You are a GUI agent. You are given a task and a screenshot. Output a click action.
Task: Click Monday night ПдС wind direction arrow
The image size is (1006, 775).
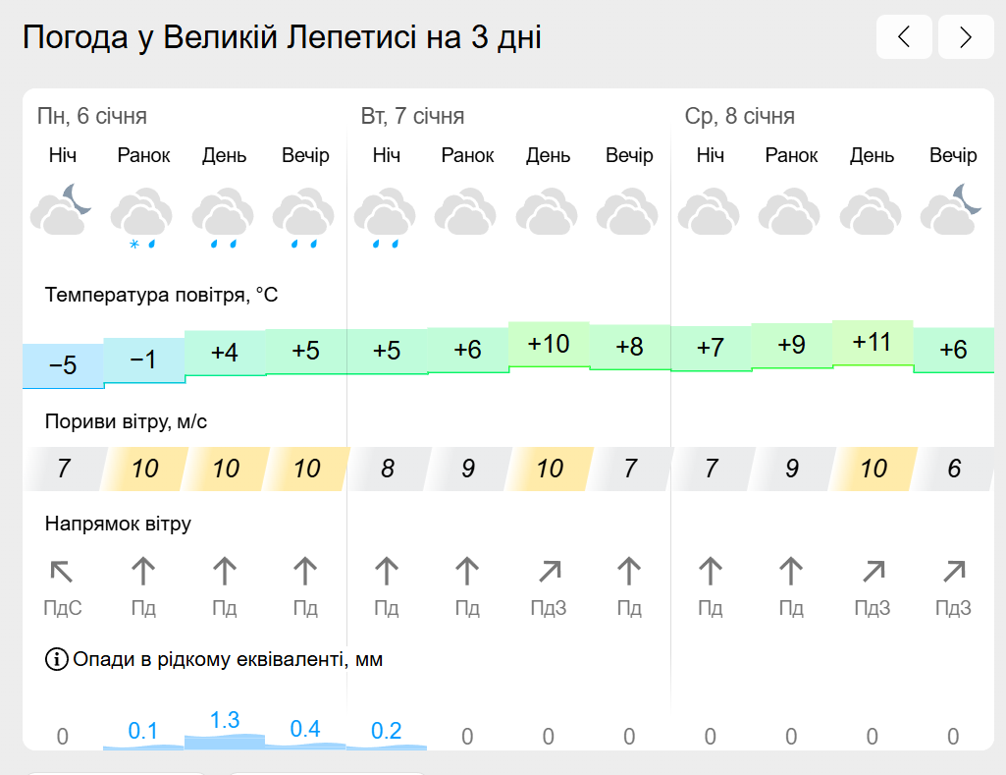(62, 571)
